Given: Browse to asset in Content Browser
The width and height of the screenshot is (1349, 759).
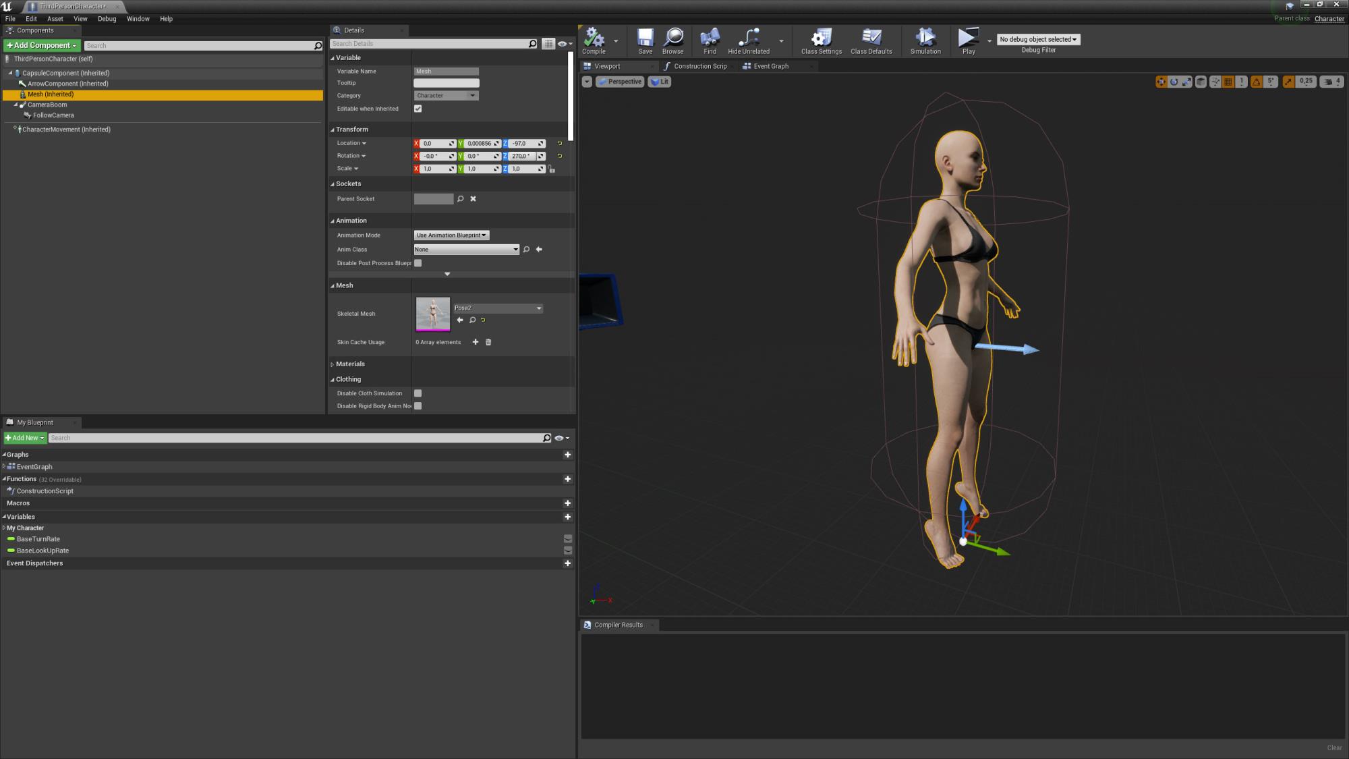Looking at the screenshot, I should click(672, 40).
